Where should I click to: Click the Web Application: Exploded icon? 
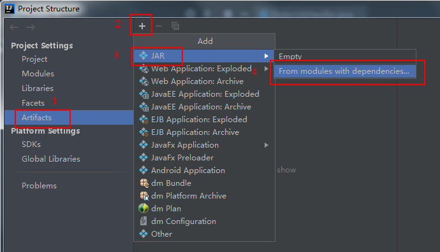point(143,69)
